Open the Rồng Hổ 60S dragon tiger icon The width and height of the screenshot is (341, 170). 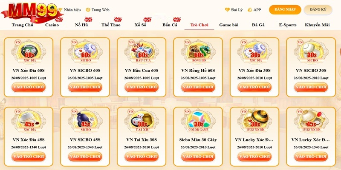pyautogui.click(x=198, y=52)
